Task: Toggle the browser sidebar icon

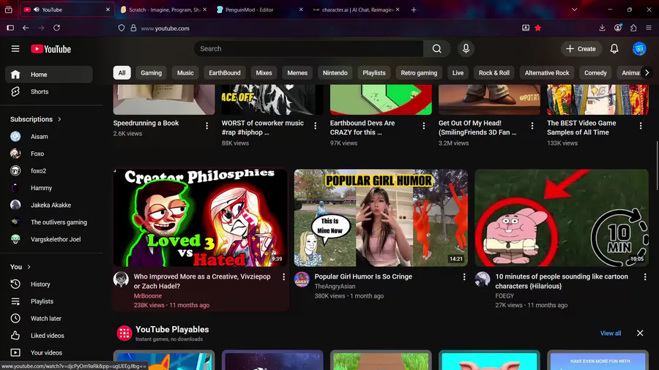Action: pyautogui.click(x=10, y=28)
